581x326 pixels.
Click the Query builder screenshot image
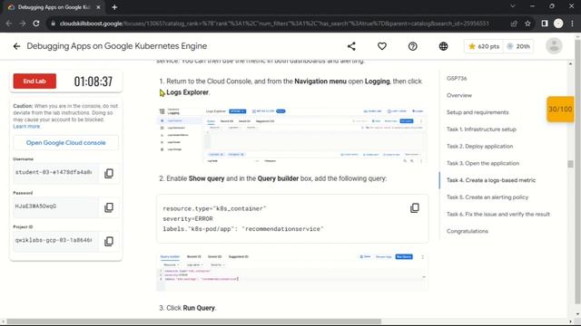click(x=292, y=272)
